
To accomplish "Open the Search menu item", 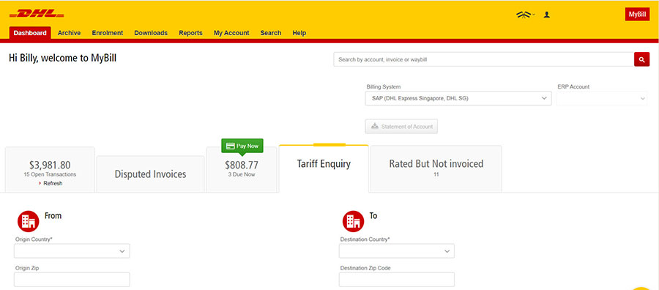I will click(271, 33).
